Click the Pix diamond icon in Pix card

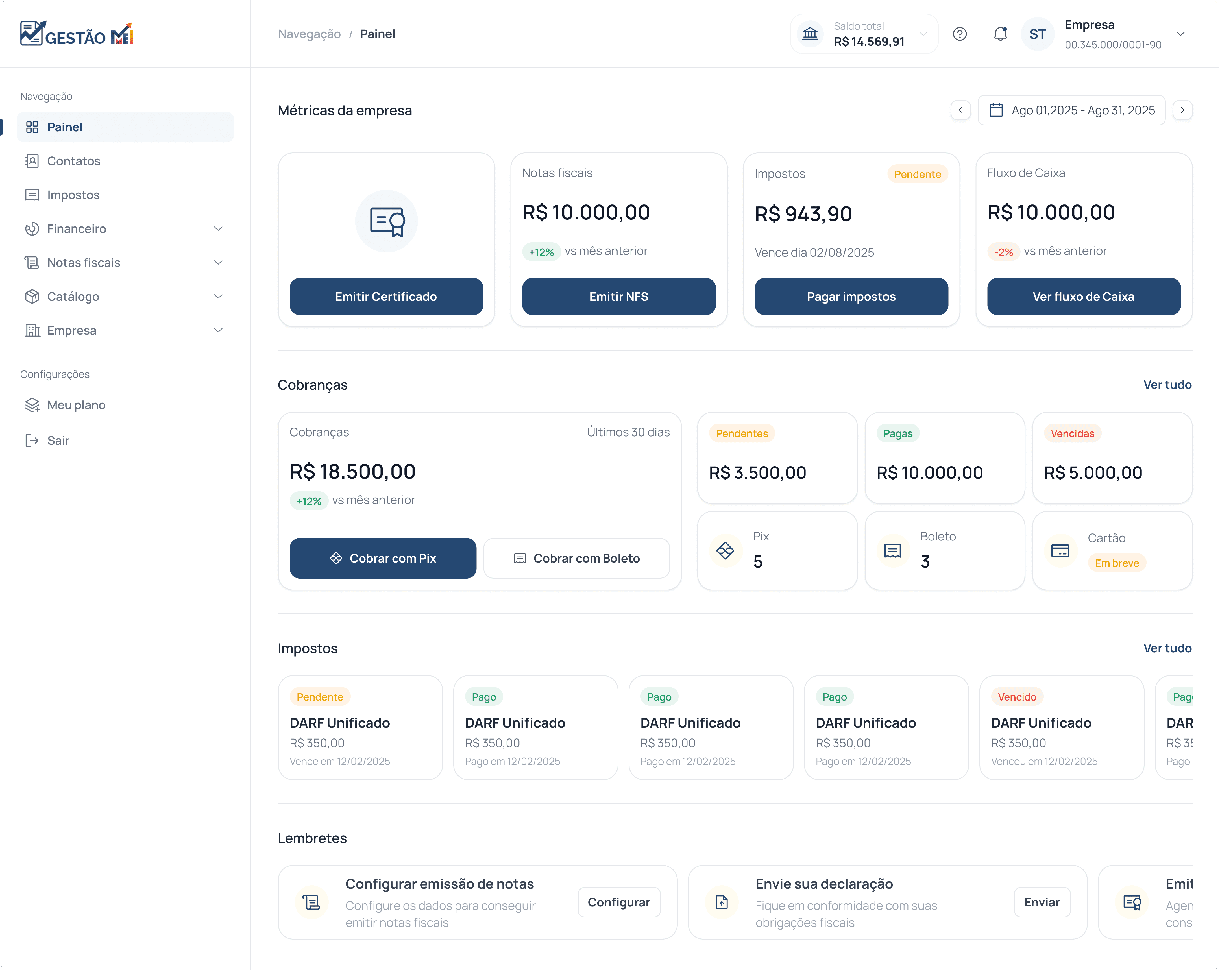pyautogui.click(x=725, y=550)
